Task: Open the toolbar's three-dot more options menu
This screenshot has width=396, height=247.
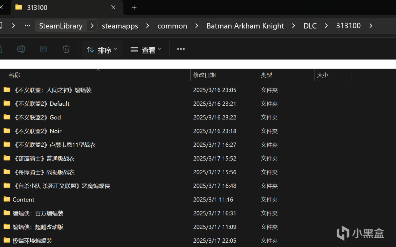Action: [181, 49]
